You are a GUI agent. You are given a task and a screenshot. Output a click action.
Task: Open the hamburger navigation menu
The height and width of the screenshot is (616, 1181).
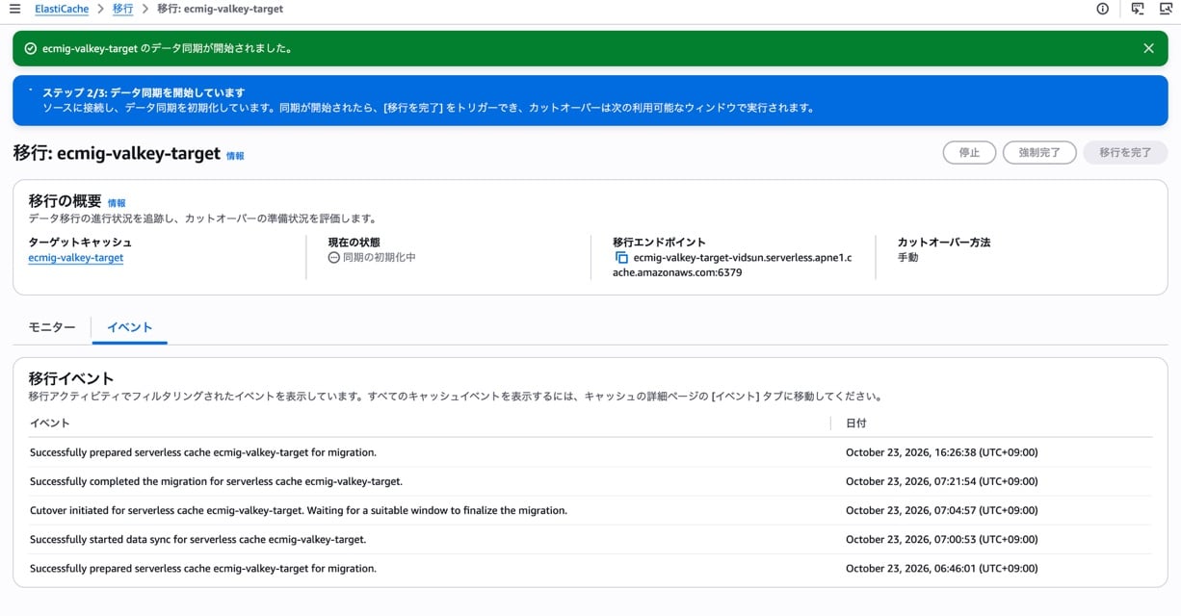(x=14, y=9)
